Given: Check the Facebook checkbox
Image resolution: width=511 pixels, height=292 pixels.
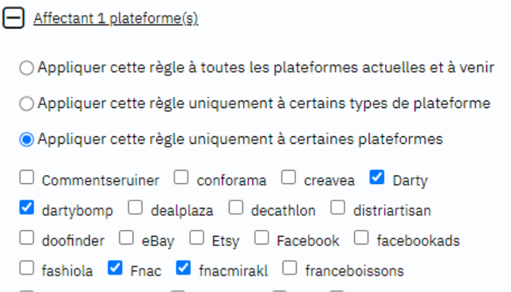Looking at the screenshot, I should [262, 238].
